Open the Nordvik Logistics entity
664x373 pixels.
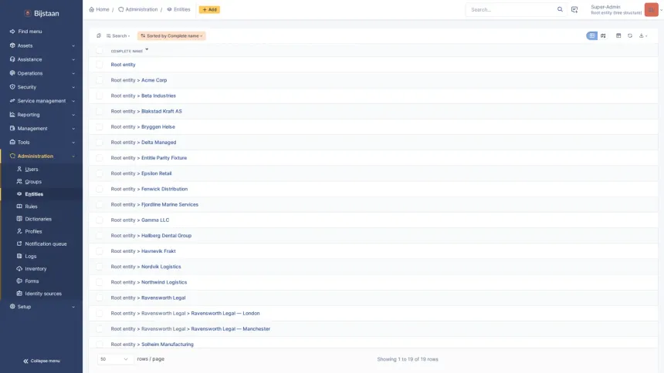(x=161, y=267)
